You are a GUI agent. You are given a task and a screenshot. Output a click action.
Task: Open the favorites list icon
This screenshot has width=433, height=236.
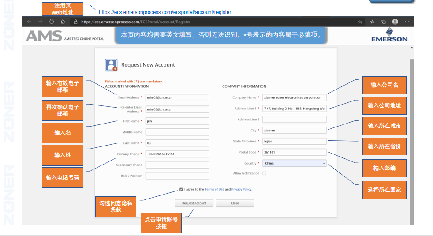tap(372, 22)
